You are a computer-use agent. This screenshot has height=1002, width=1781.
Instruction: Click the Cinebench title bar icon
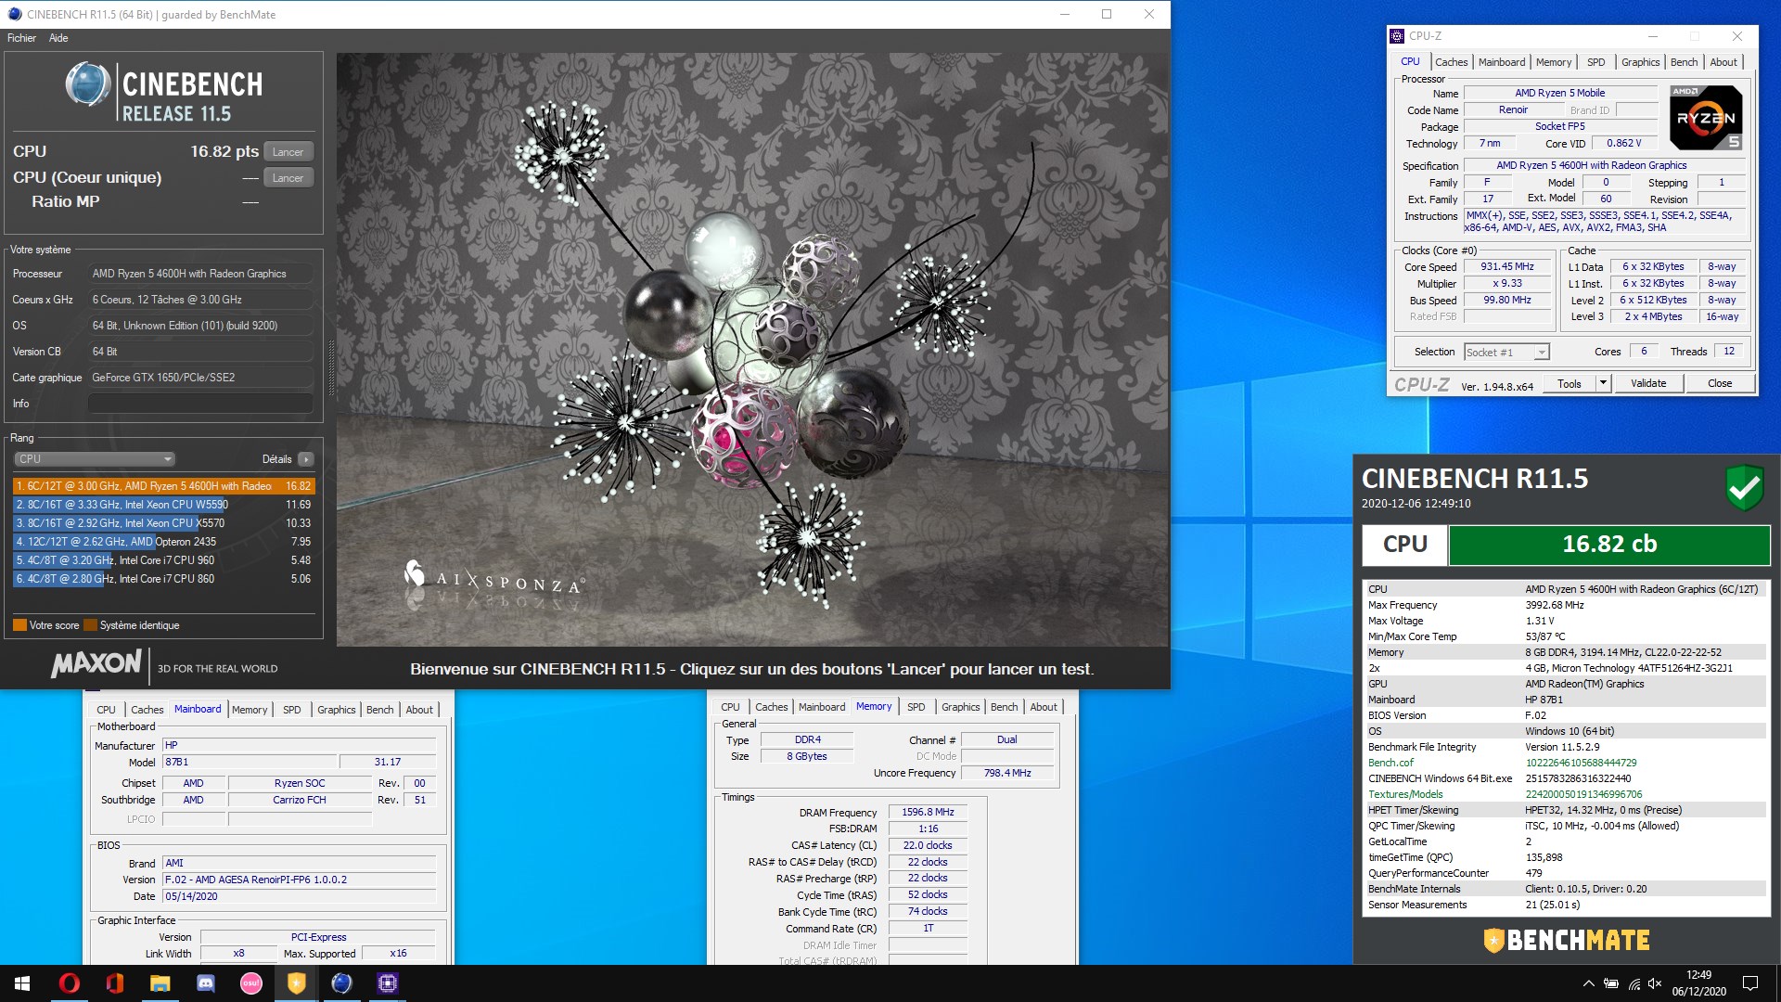14,14
